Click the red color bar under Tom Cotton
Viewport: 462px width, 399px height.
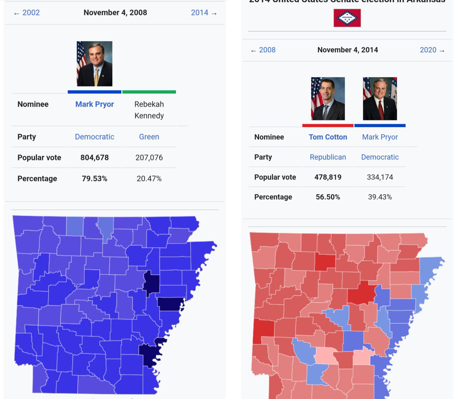(328, 125)
